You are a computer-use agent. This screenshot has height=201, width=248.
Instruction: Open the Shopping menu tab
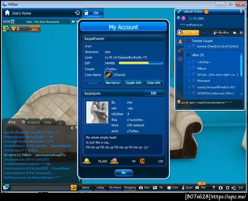(x=130, y=187)
